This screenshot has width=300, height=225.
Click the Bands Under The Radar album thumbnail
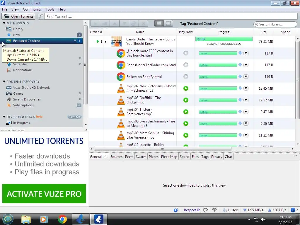116,42
